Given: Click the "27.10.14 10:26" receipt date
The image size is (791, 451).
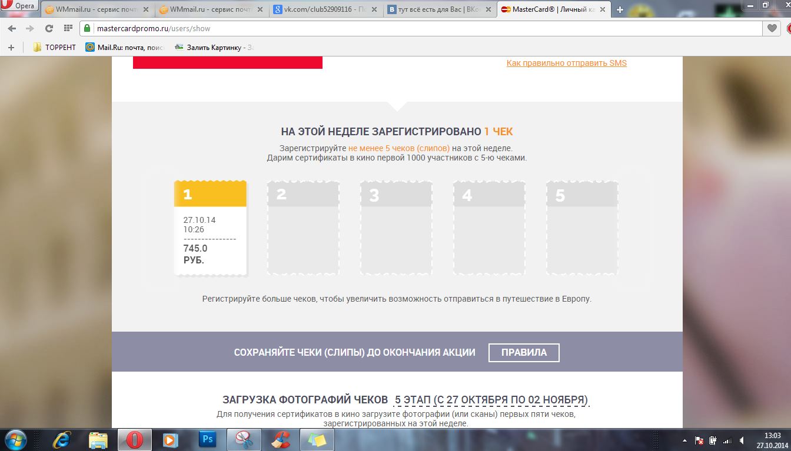Looking at the screenshot, I should [200, 225].
